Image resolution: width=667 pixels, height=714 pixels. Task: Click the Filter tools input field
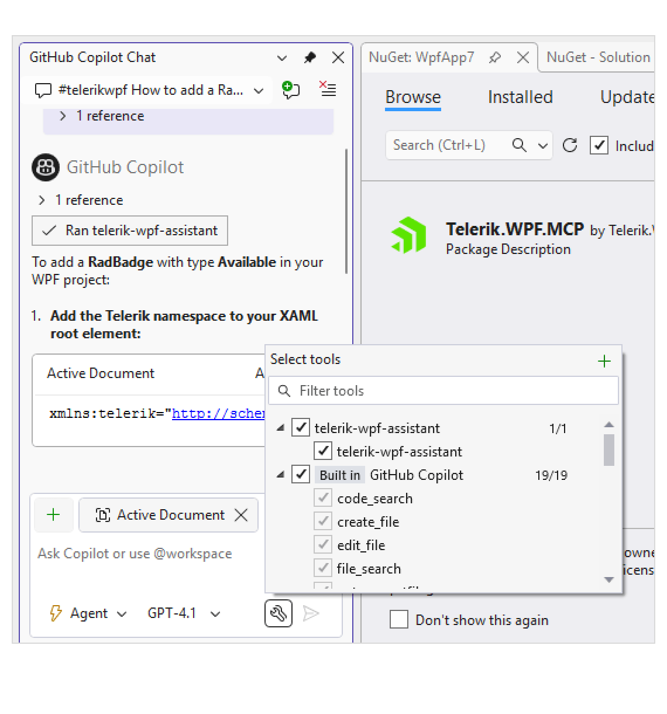point(443,390)
